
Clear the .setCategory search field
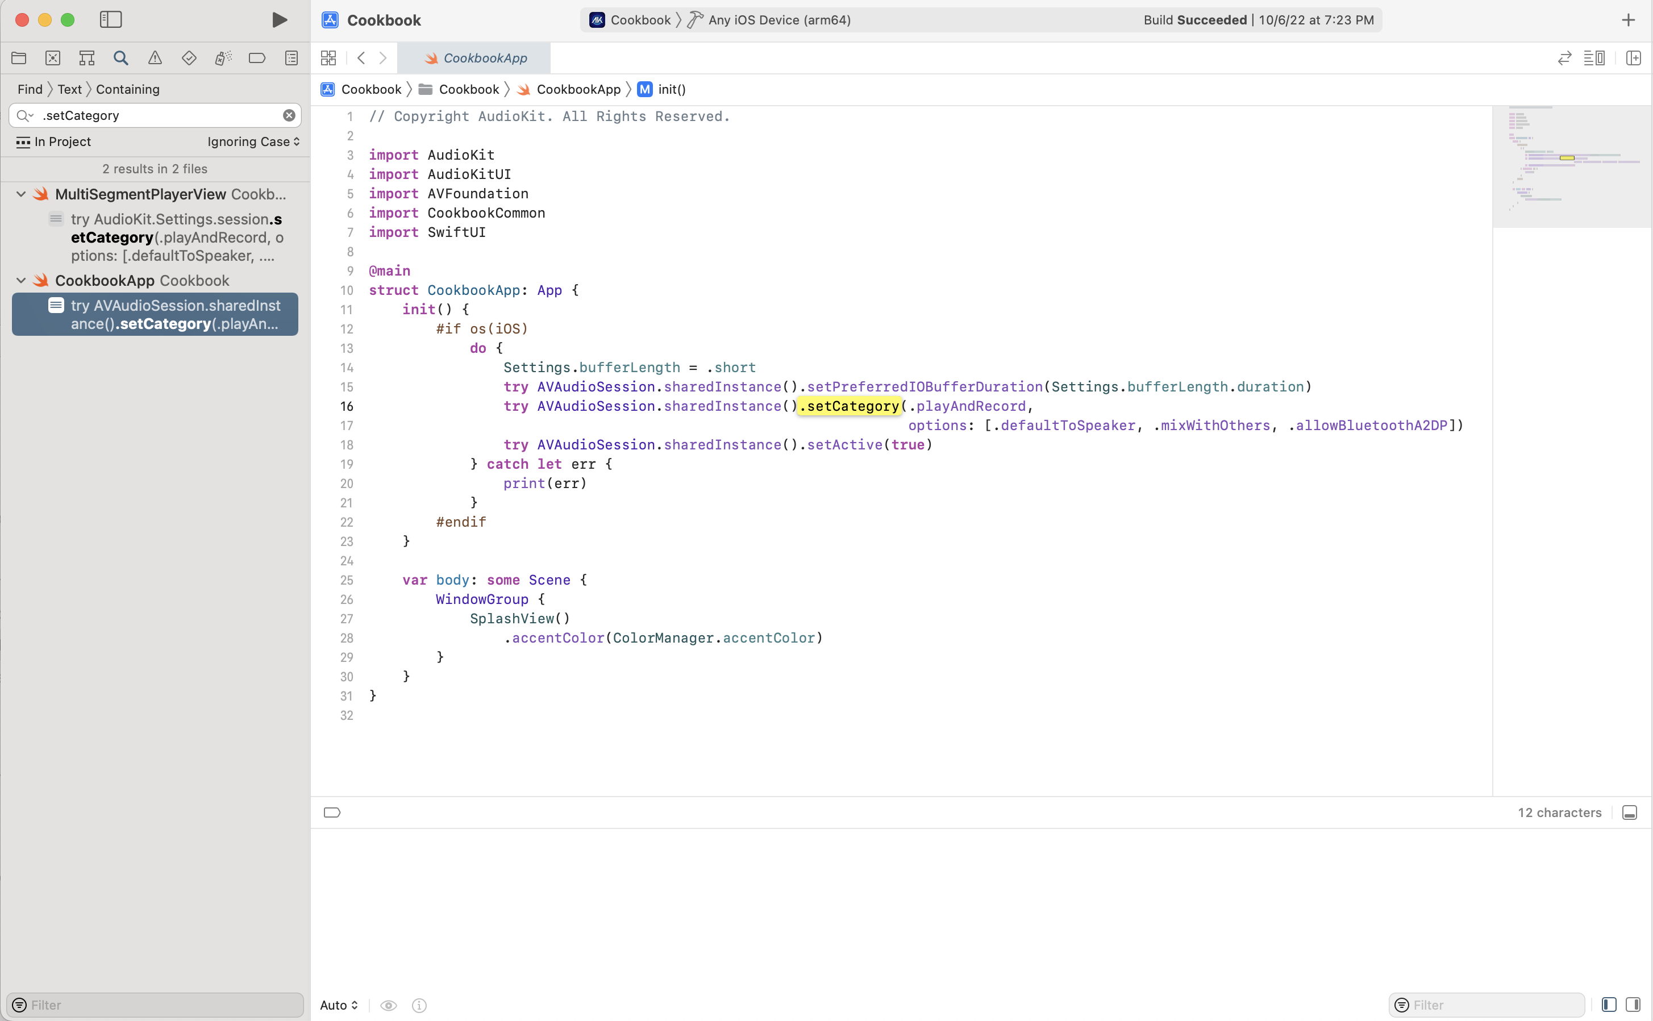[289, 115]
